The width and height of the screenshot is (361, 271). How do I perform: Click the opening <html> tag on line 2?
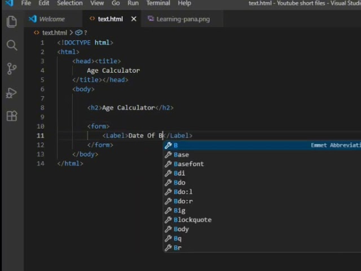[x=68, y=52]
